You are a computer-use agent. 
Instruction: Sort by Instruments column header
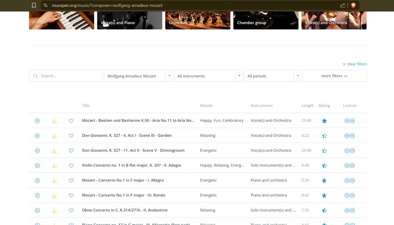262,105
